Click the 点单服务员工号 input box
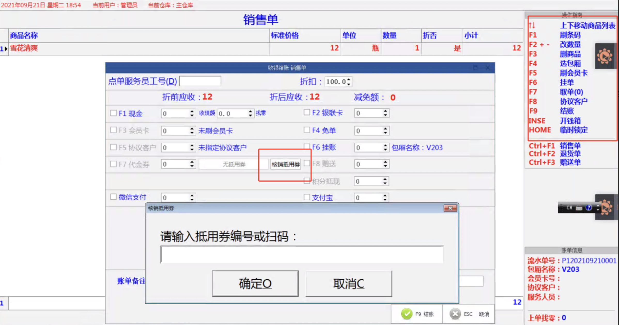The image size is (619, 325). coord(200,81)
